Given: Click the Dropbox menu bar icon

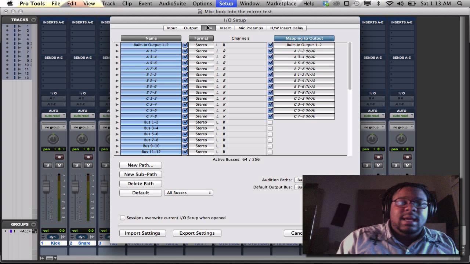Looking at the screenshot, I should [326, 4].
